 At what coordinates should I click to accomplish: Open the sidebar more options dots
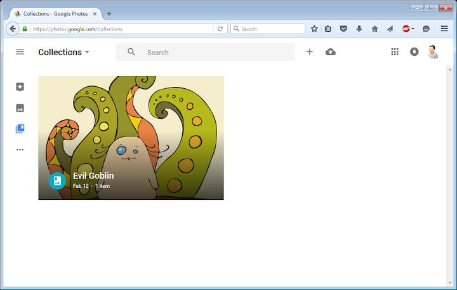click(20, 150)
